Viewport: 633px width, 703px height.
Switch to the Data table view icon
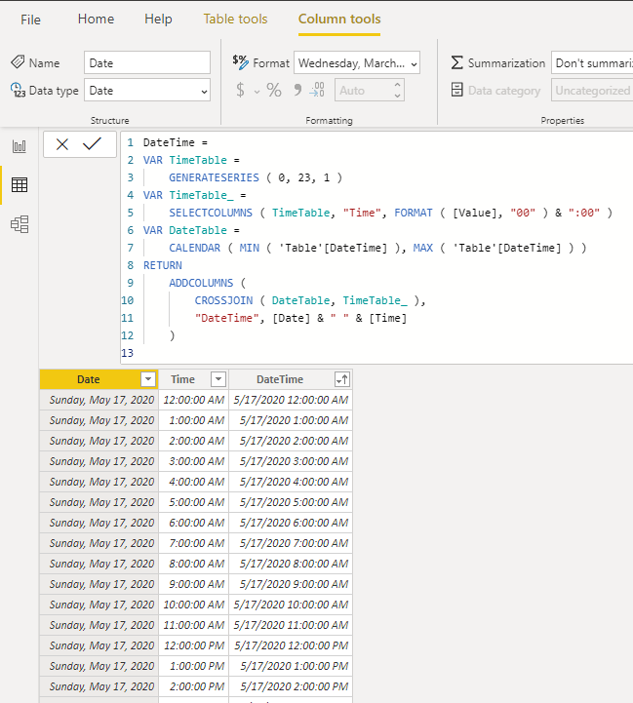(20, 184)
